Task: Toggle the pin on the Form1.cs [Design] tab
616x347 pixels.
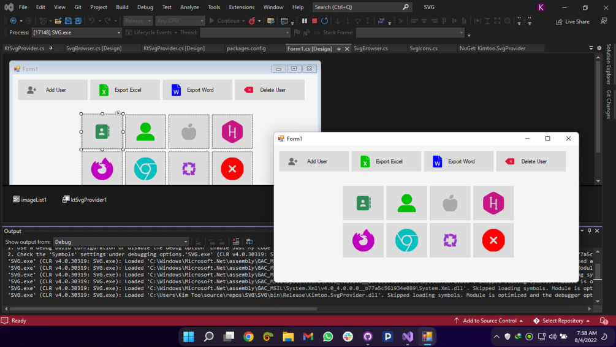Action: 338,48
